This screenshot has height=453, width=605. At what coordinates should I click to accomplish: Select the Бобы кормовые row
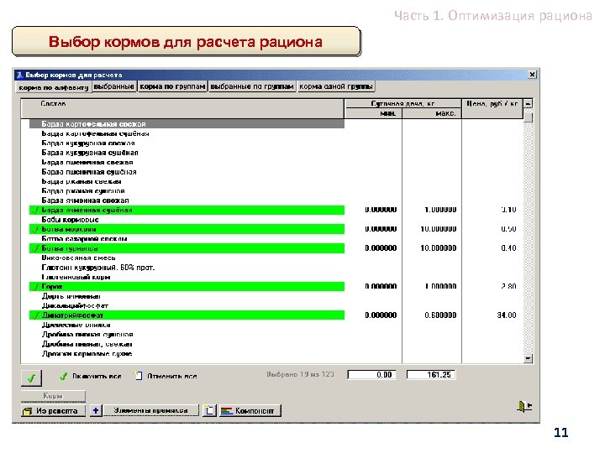coord(187,220)
